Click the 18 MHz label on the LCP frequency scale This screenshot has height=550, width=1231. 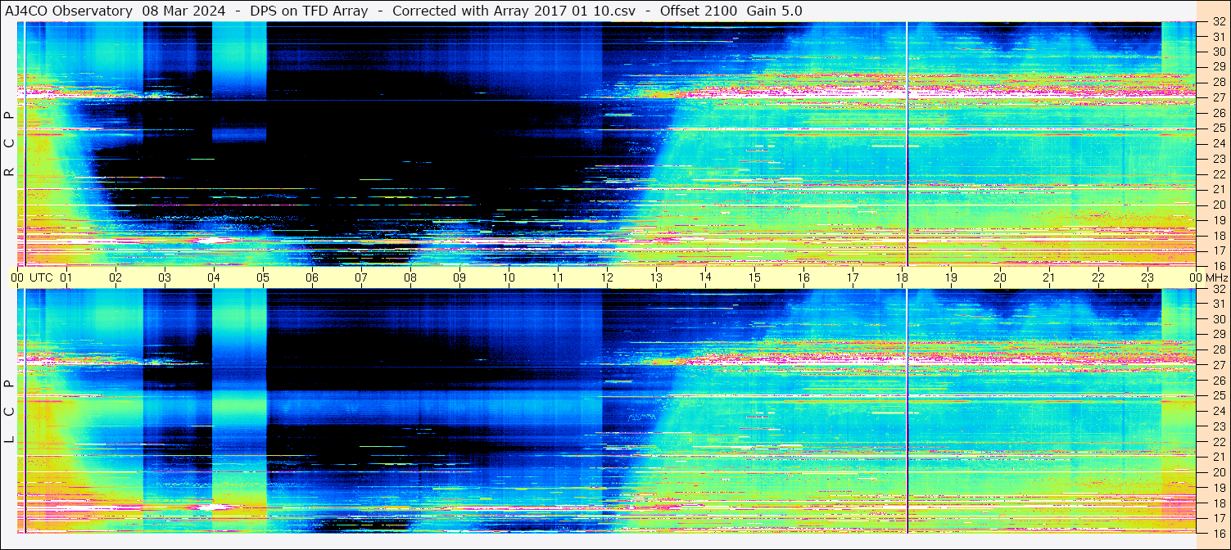(1218, 503)
